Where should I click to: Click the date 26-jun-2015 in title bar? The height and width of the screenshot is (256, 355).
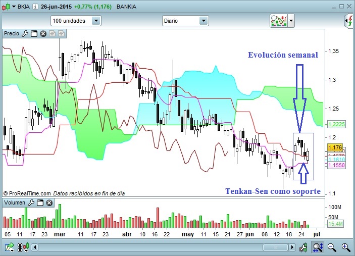[56, 7]
